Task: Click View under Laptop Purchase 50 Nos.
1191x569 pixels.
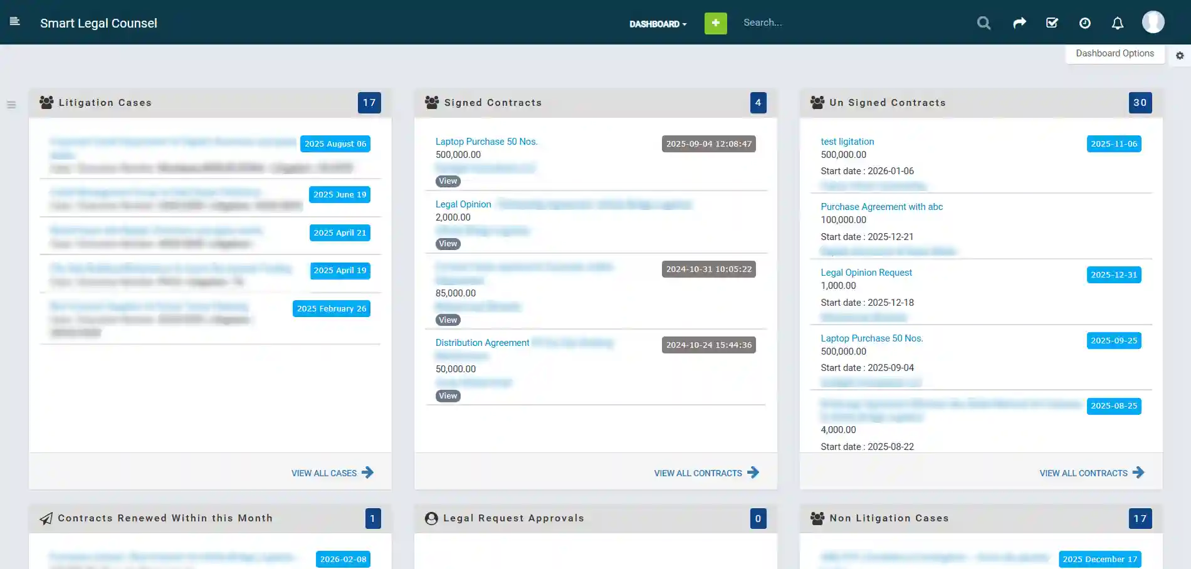Action: pos(448,180)
